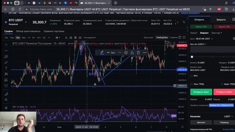Open the Последняя price type dropdown
Viewport: 235px width, 132px height.
90,37
